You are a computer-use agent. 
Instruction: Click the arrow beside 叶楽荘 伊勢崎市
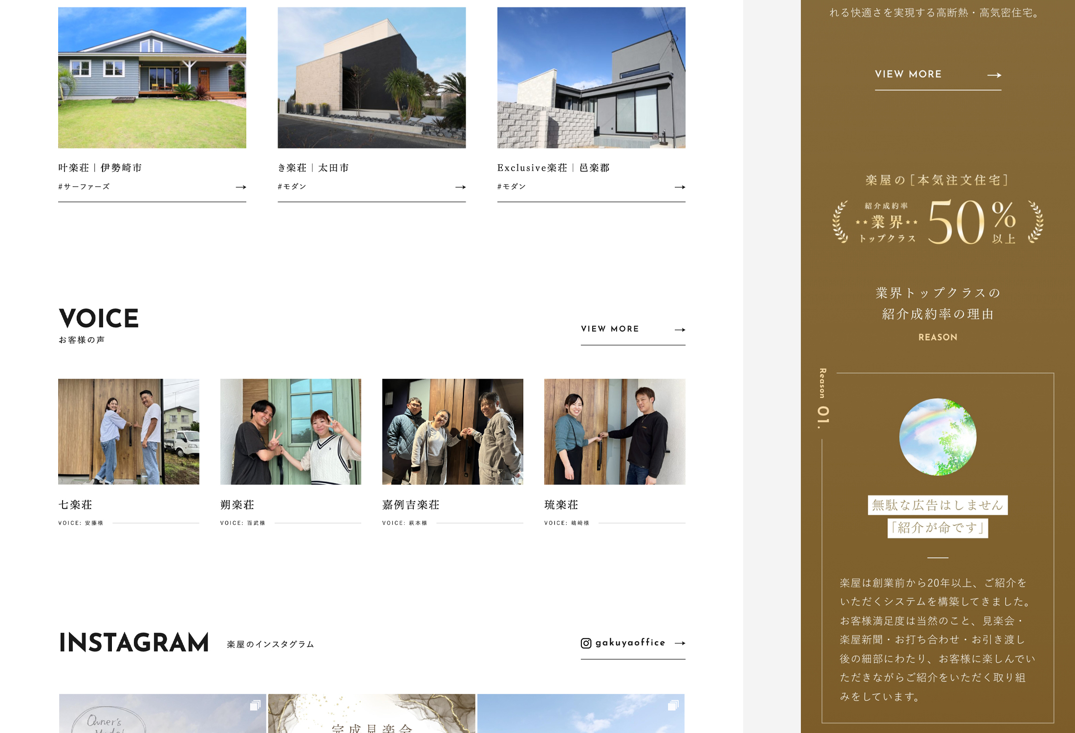click(240, 187)
